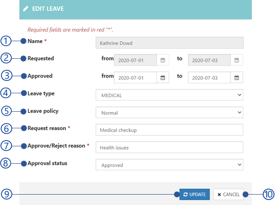Screen dimensions: 275x205
Task: Click callout number 9 marker
Action: (x=7, y=194)
